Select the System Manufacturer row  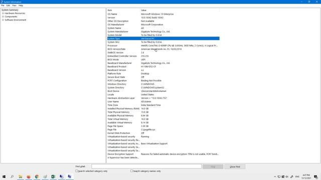(x=163, y=31)
